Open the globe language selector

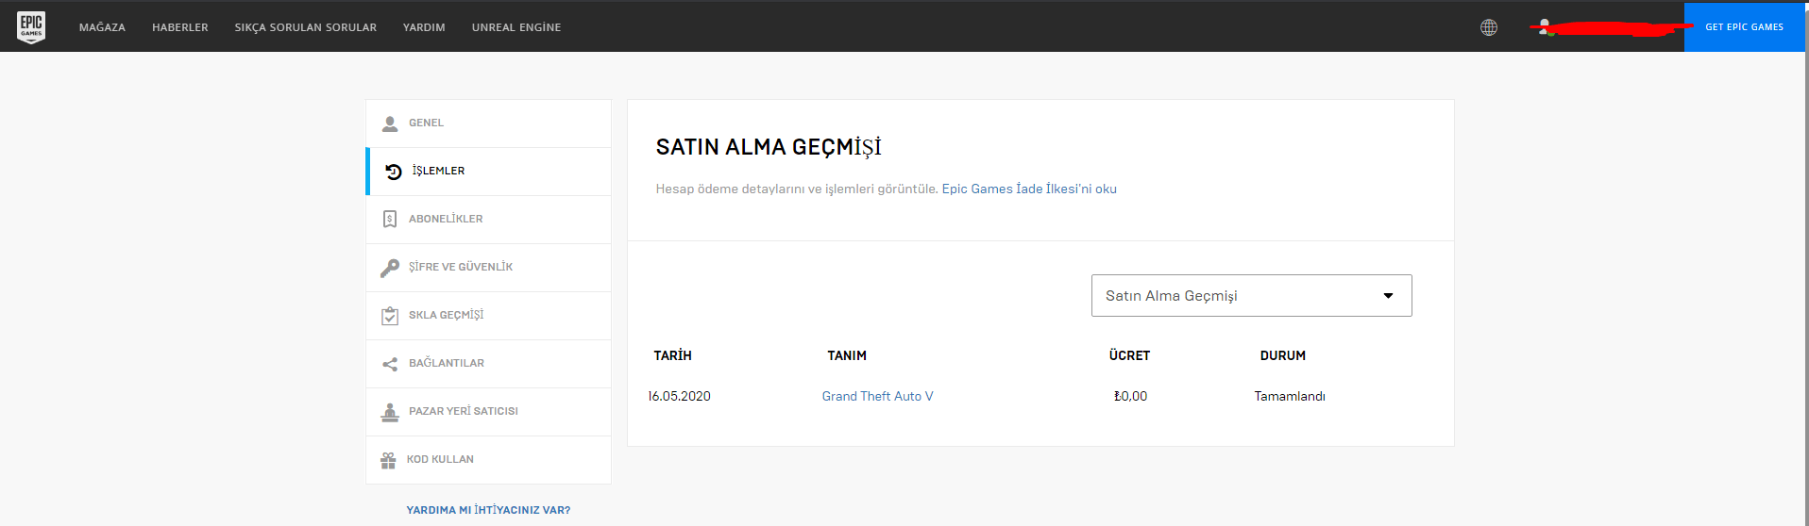1489,27
